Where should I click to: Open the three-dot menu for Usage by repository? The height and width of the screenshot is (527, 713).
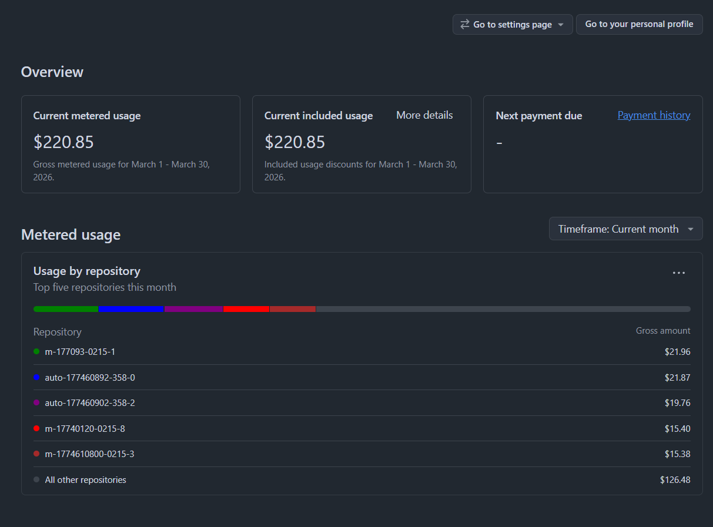[679, 273]
